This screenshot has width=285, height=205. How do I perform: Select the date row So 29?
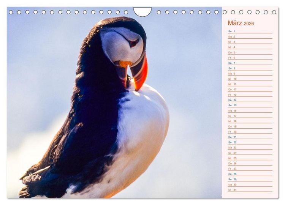click(250, 179)
